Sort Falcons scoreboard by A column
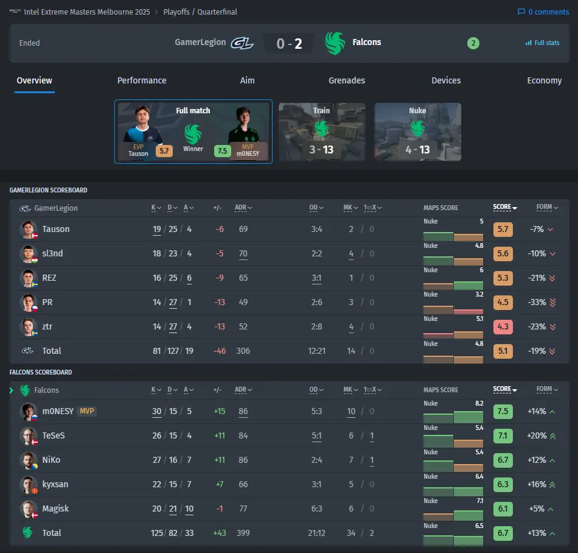This screenshot has width=578, height=553. tap(189, 390)
